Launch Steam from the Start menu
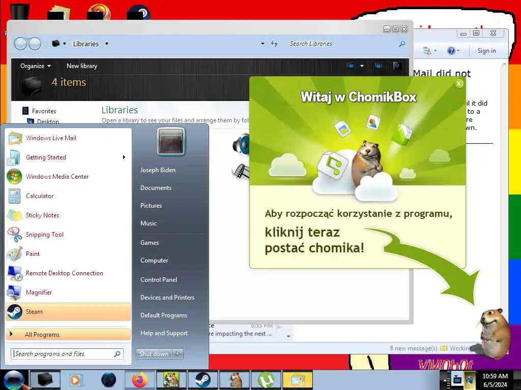Image resolution: width=521 pixels, height=390 pixels. point(68,312)
